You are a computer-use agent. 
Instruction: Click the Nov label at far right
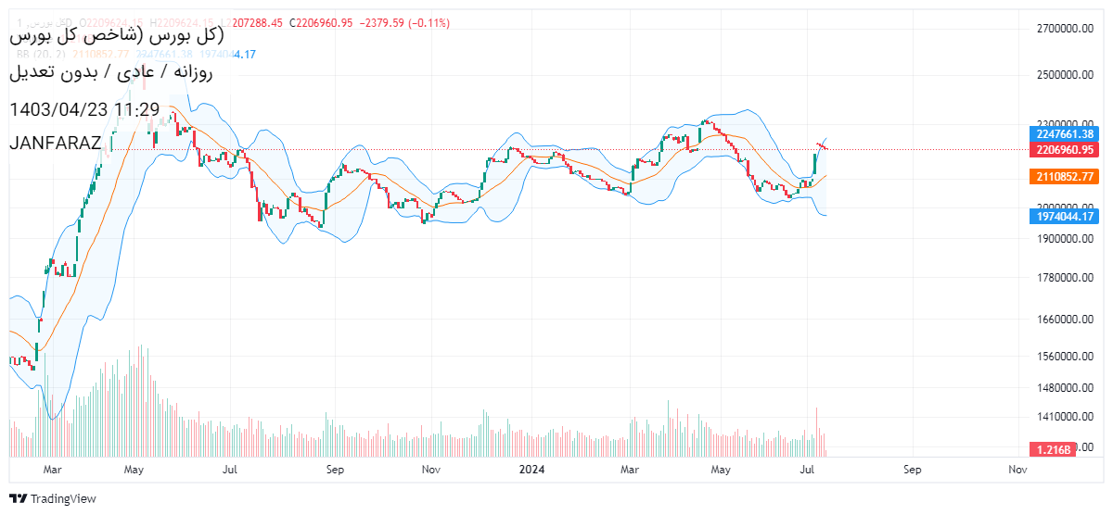coord(1017,470)
